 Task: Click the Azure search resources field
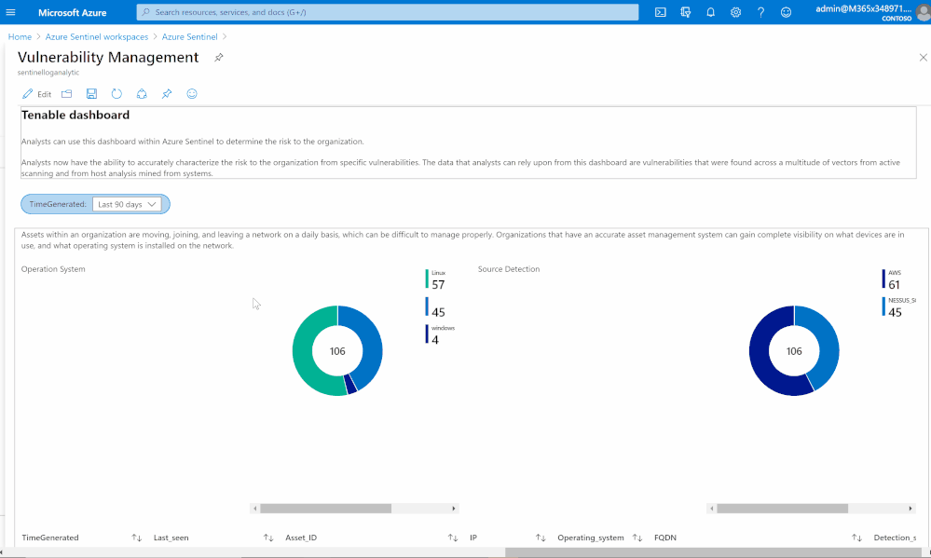pyautogui.click(x=387, y=12)
